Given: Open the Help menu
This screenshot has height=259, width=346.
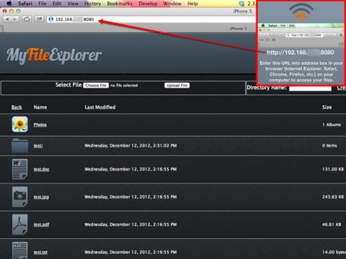Looking at the screenshot, I should pos(192,4).
